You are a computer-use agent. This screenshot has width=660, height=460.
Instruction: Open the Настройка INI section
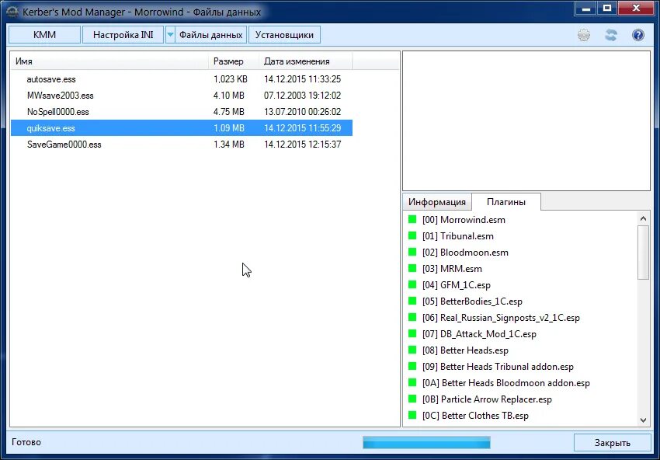(x=123, y=35)
